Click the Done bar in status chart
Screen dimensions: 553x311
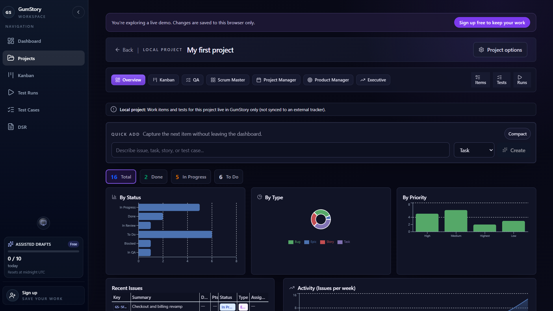[151, 216]
